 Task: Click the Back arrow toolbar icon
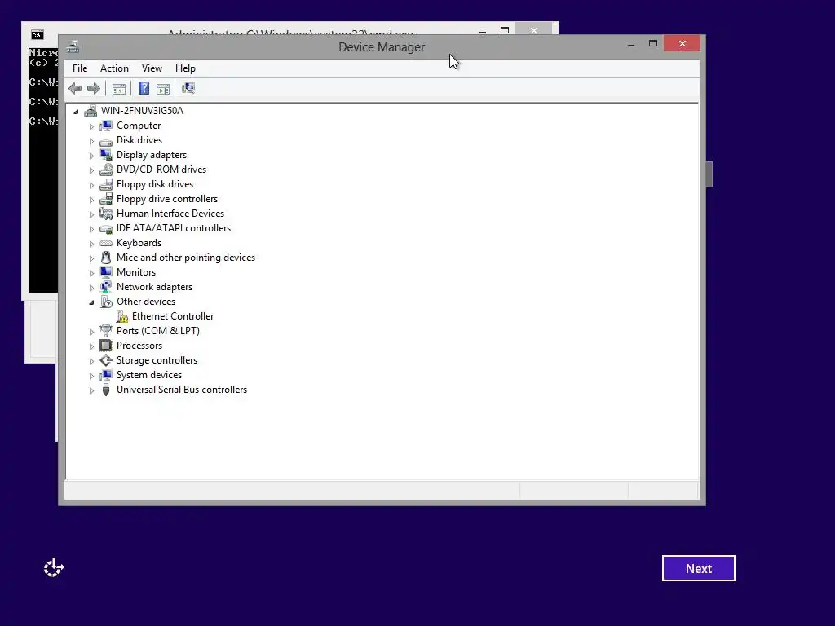pos(75,88)
